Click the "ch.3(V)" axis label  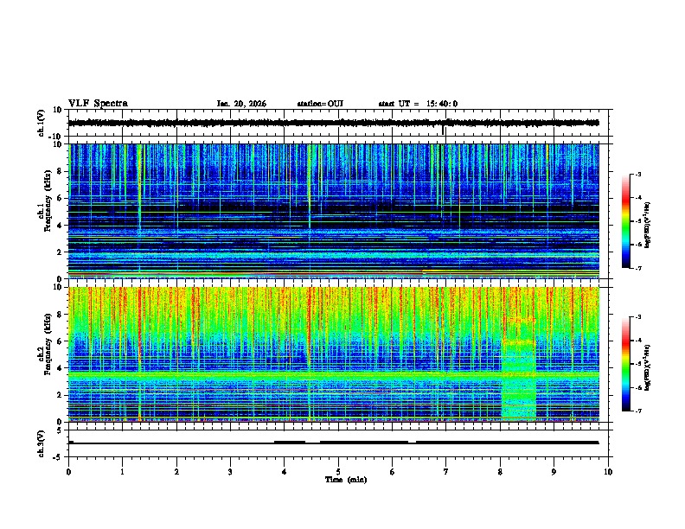[x=42, y=444]
